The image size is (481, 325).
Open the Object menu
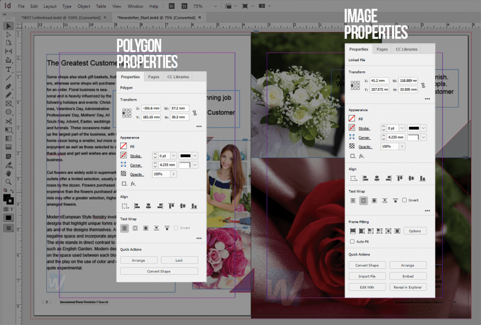click(x=84, y=6)
